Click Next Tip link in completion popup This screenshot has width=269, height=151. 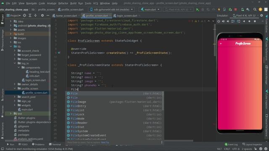pos(105,143)
